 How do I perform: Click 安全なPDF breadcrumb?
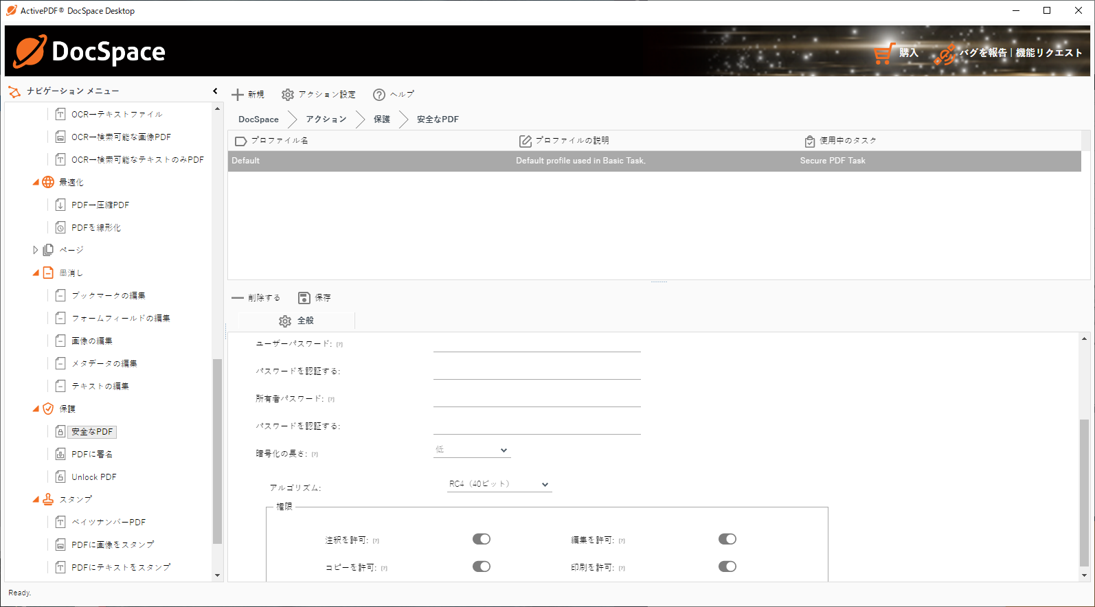(x=438, y=119)
